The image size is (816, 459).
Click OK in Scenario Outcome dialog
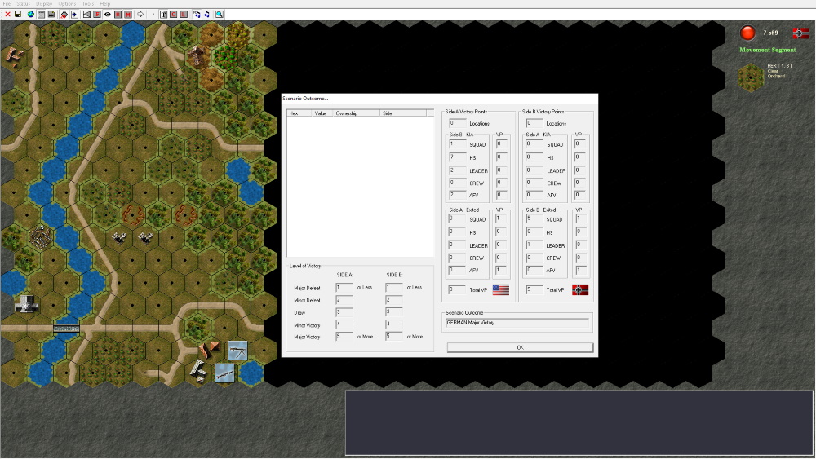coord(520,347)
